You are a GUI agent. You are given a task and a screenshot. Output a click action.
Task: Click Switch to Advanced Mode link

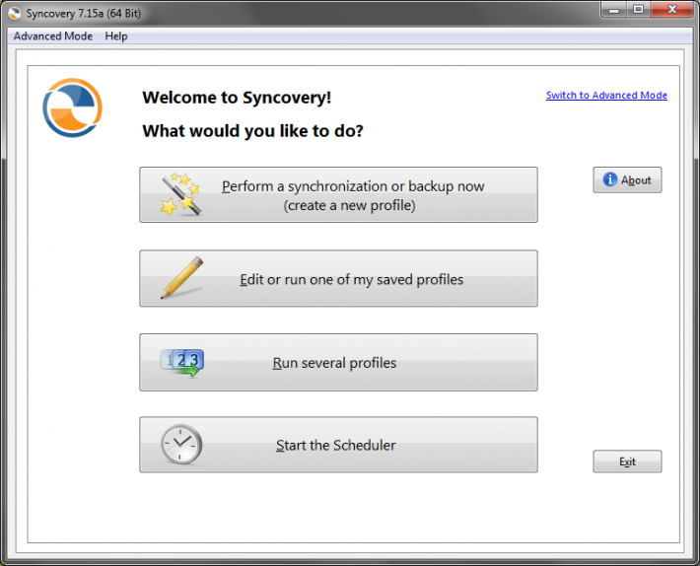pos(606,95)
